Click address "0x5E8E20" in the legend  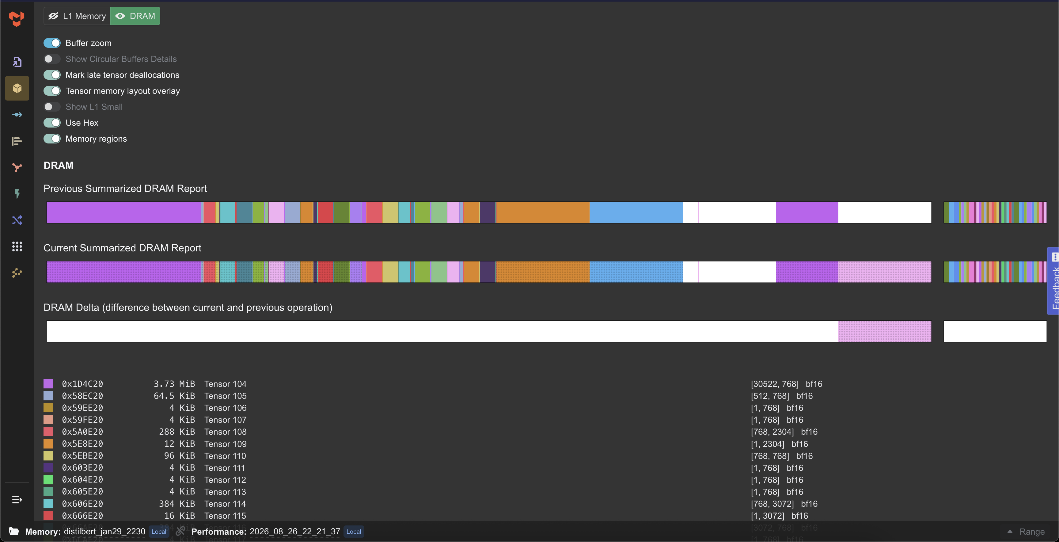pyautogui.click(x=83, y=444)
